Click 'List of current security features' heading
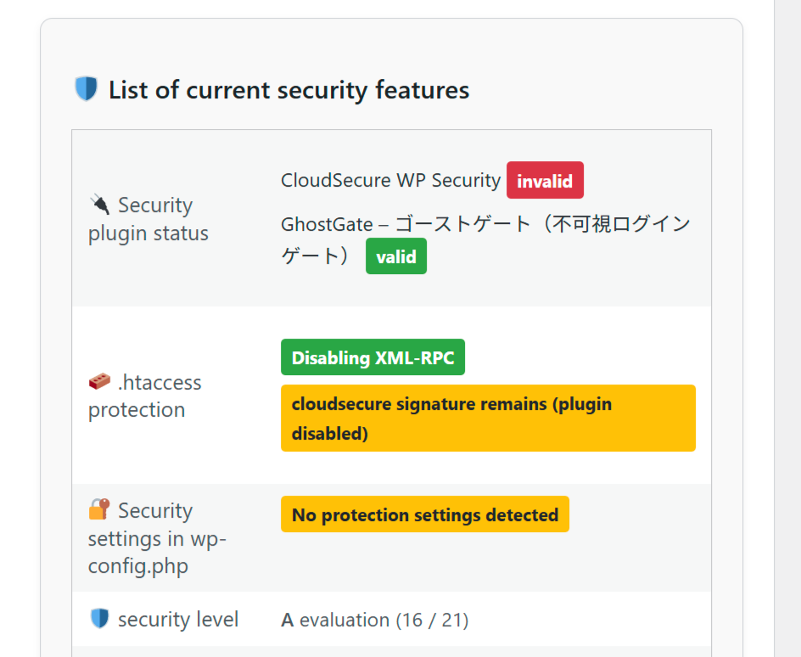This screenshot has height=657, width=801. (288, 90)
